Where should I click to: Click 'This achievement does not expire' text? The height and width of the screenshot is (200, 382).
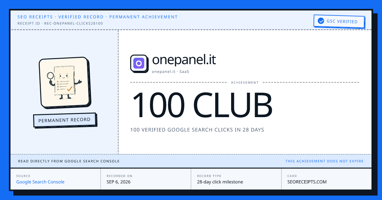click(324, 161)
